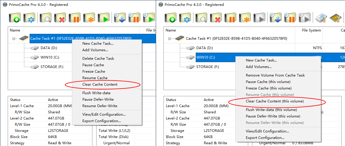The width and height of the screenshot is (345, 146).
Task: Click 'Read & Write' strategy value in left window
Action: 60,143
